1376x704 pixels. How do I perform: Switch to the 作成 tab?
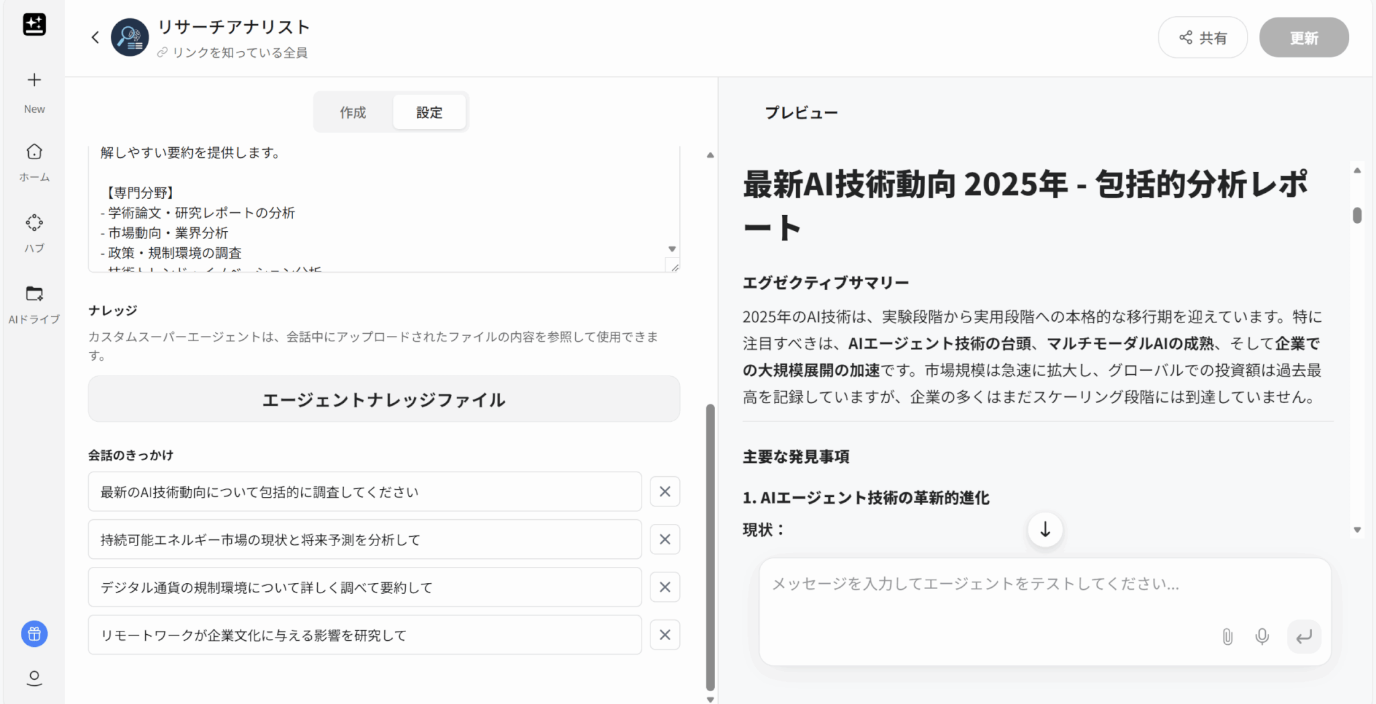[353, 112]
